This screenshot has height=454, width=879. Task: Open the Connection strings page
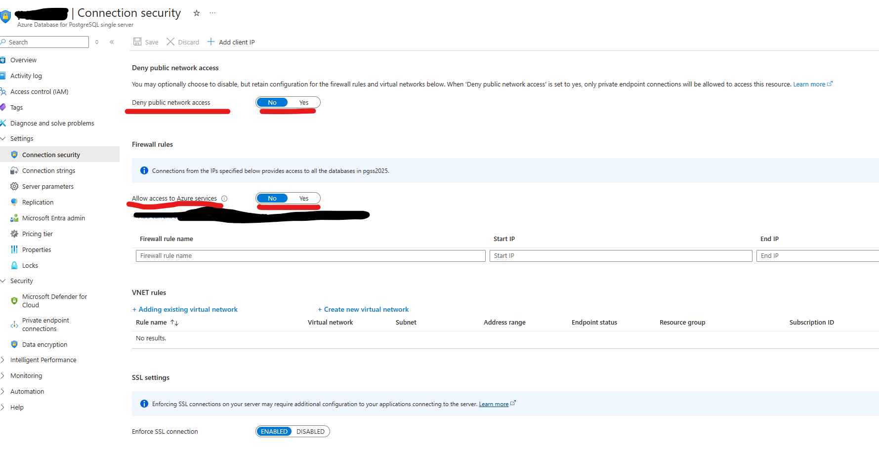click(x=49, y=170)
